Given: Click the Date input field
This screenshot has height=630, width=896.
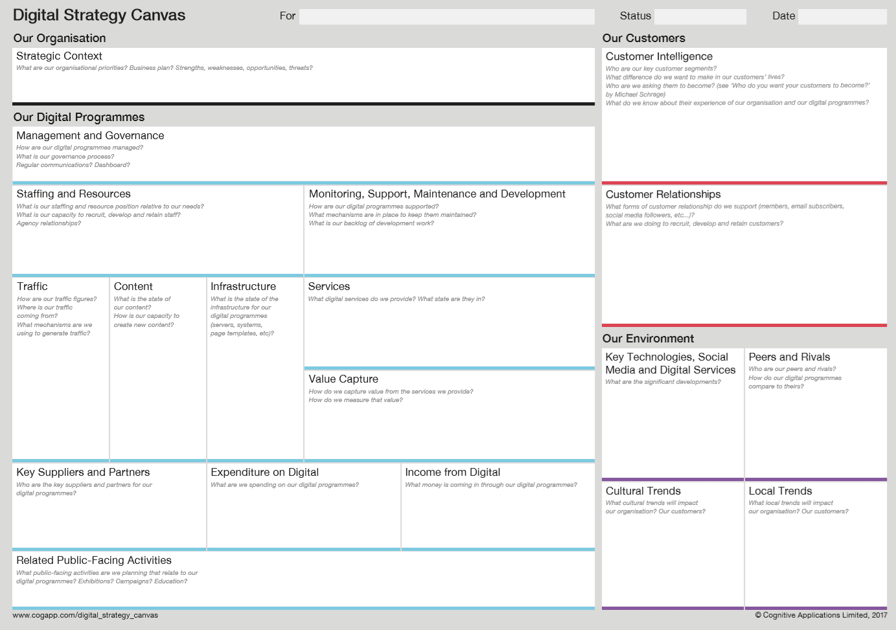Looking at the screenshot, I should pyautogui.click(x=842, y=16).
